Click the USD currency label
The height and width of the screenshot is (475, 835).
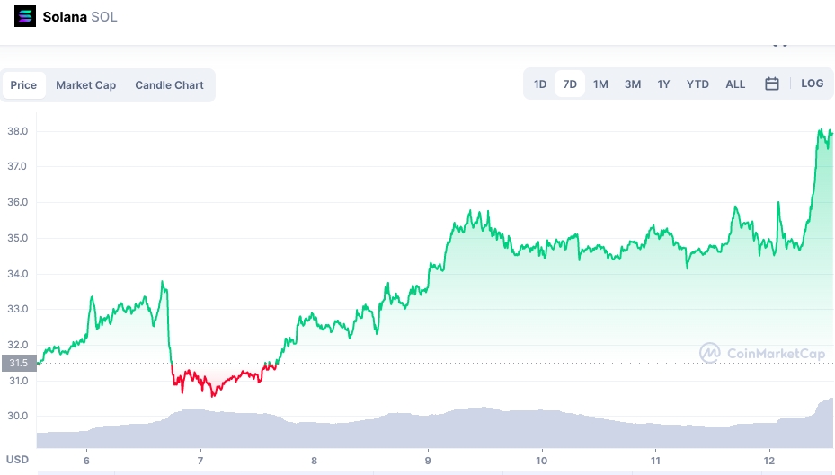click(17, 460)
